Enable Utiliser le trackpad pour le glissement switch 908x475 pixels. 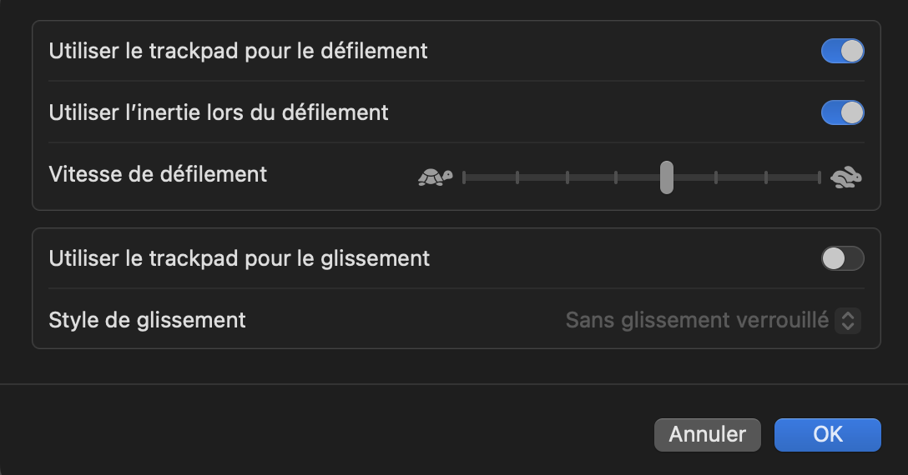842,258
